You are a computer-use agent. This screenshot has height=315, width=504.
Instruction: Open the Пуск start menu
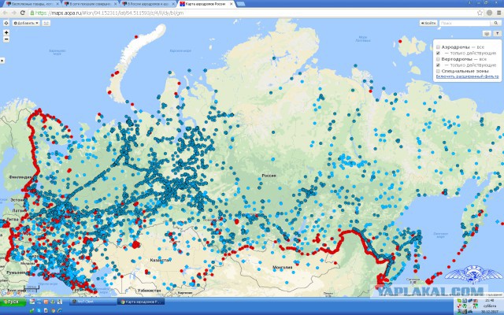(x=13, y=302)
